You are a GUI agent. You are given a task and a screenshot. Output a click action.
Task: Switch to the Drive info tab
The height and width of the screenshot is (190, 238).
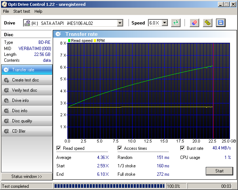point(27,100)
